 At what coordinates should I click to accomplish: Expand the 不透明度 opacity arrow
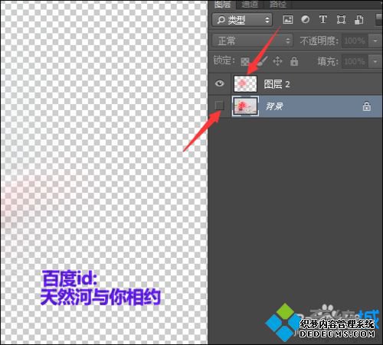375,41
